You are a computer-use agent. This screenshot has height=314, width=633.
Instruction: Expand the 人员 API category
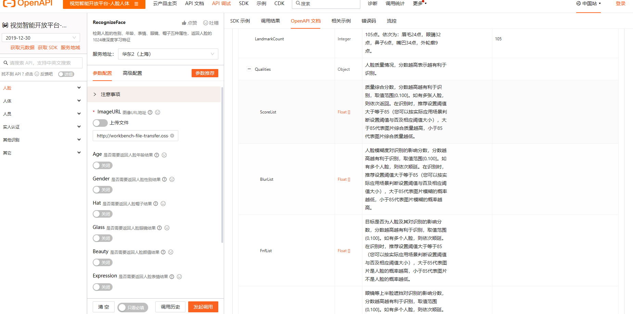[42, 114]
